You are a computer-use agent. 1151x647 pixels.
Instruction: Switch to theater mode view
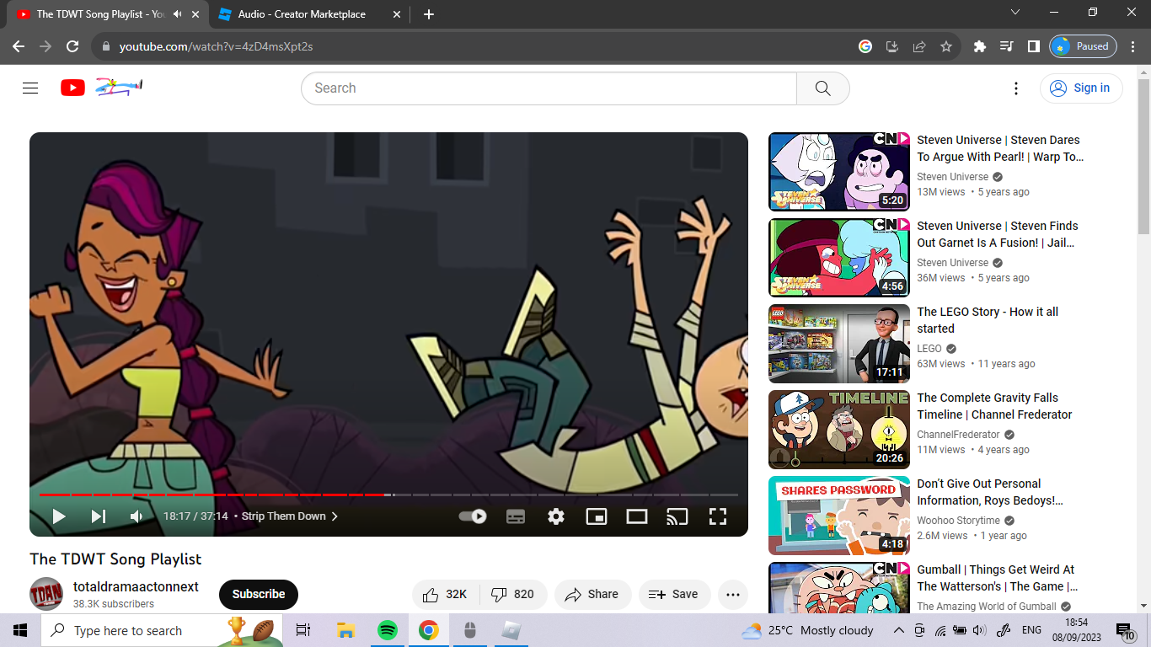coord(637,516)
